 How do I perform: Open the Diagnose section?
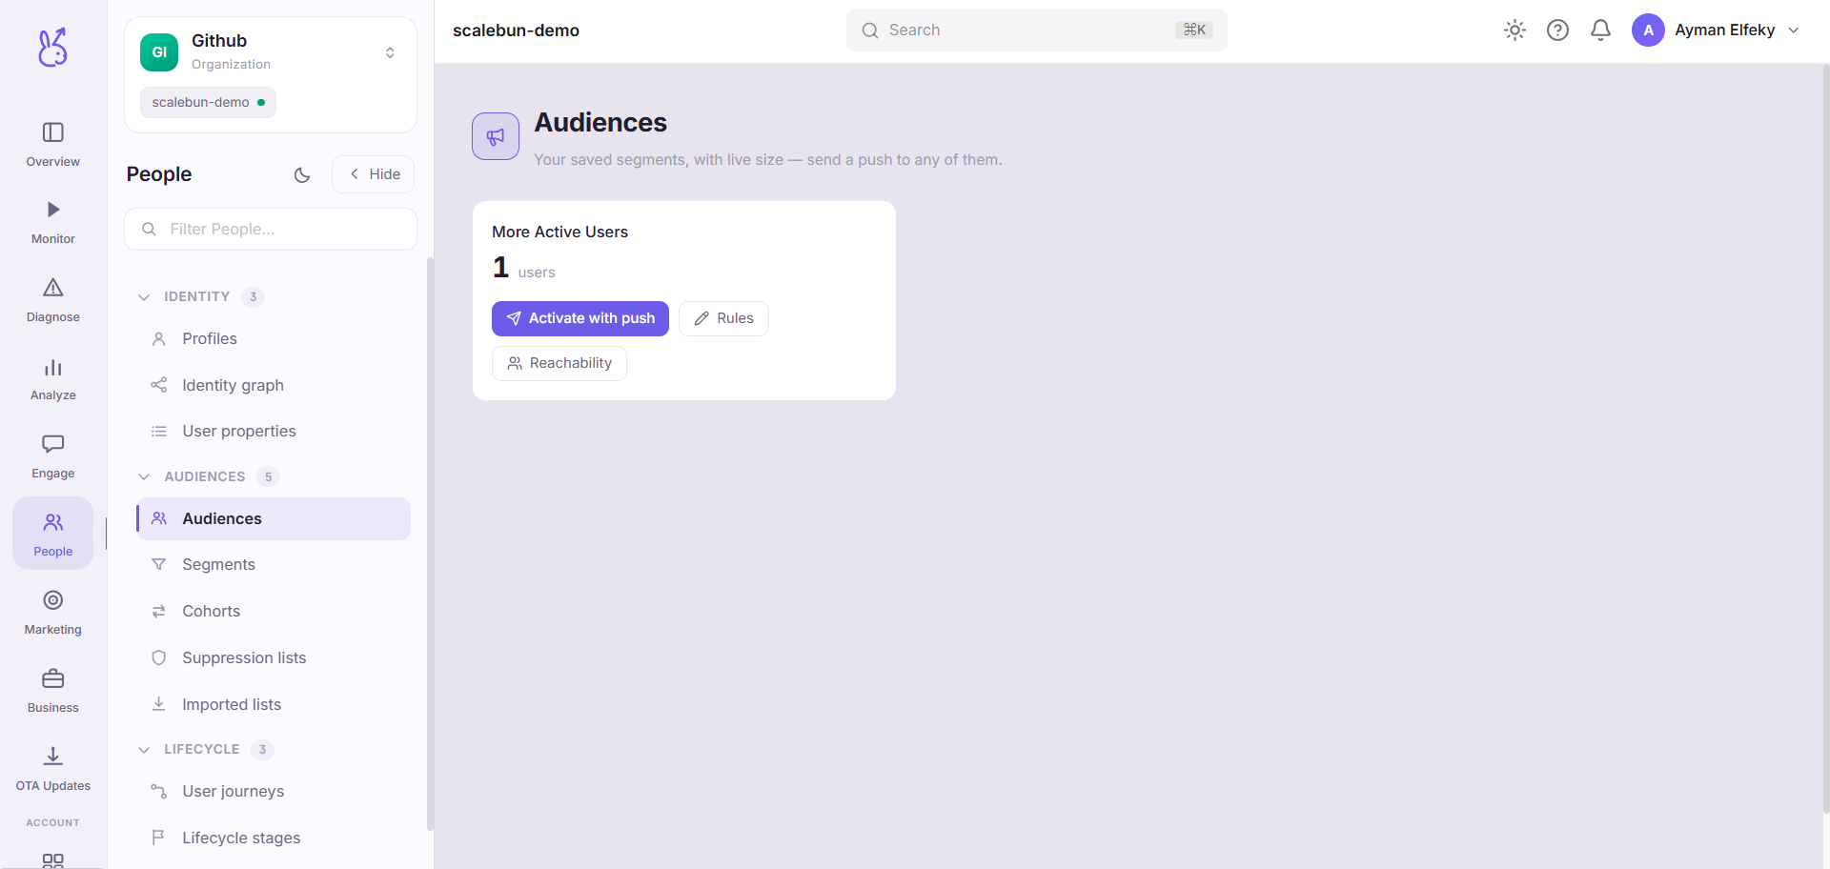click(x=53, y=301)
